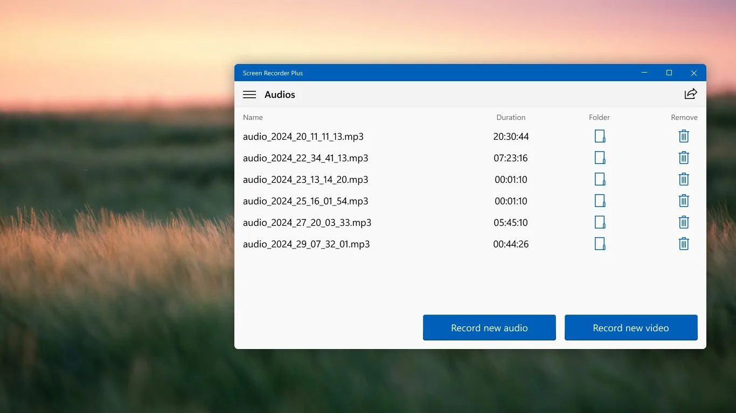Click duration value 07:23:16
Viewport: 736px width, 413px height.
tap(511, 158)
